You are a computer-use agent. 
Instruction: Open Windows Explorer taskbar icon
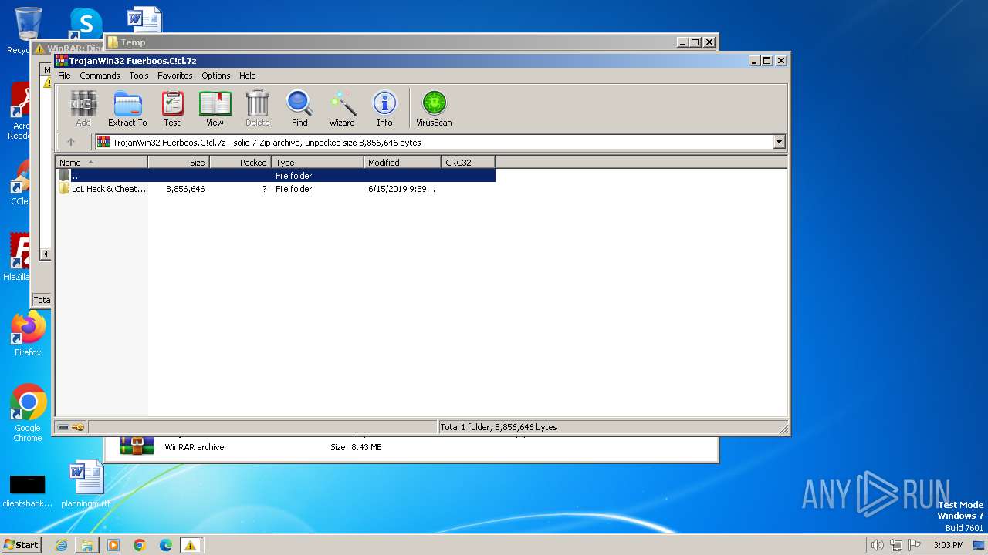(87, 545)
